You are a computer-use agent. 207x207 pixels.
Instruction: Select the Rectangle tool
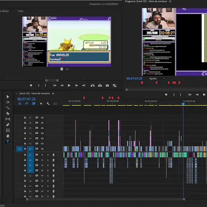click(x=8, y=130)
